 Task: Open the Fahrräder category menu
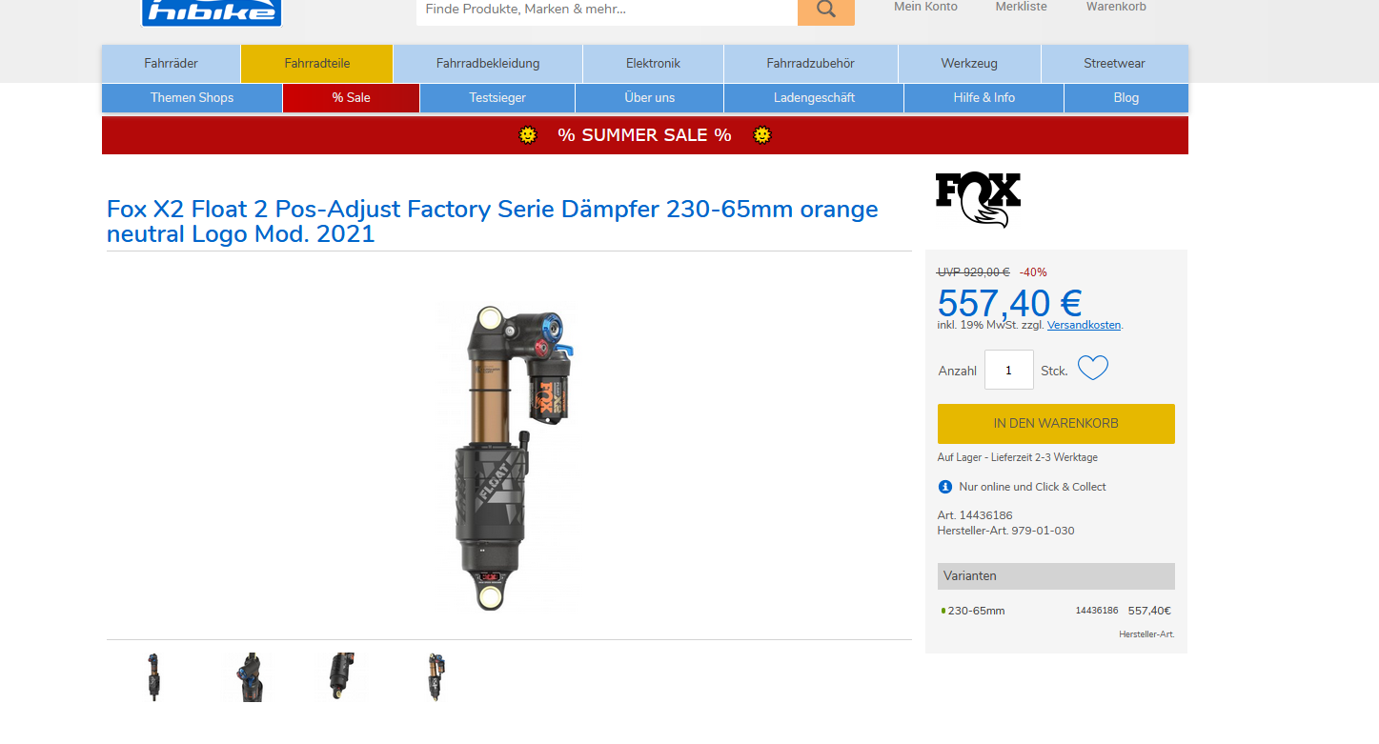pos(172,64)
